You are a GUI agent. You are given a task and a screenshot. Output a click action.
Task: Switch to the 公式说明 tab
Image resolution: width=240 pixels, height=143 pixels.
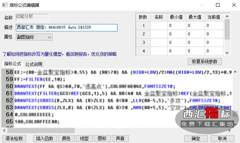click(x=34, y=64)
